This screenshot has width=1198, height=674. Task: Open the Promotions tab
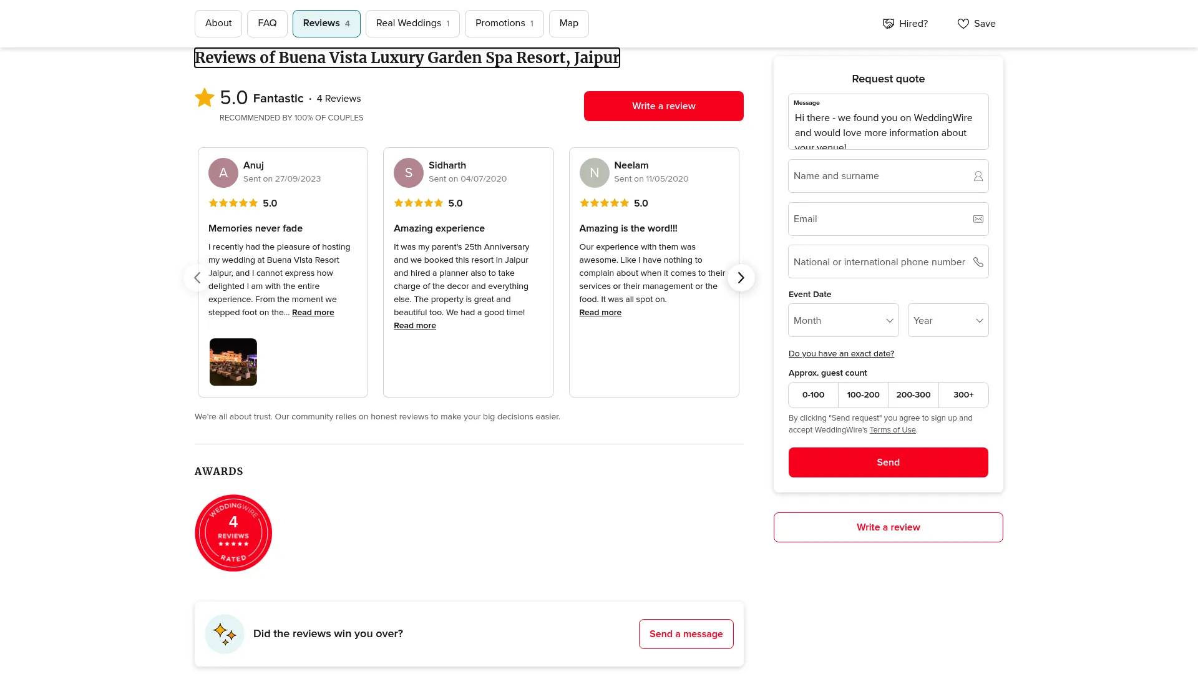[504, 24]
